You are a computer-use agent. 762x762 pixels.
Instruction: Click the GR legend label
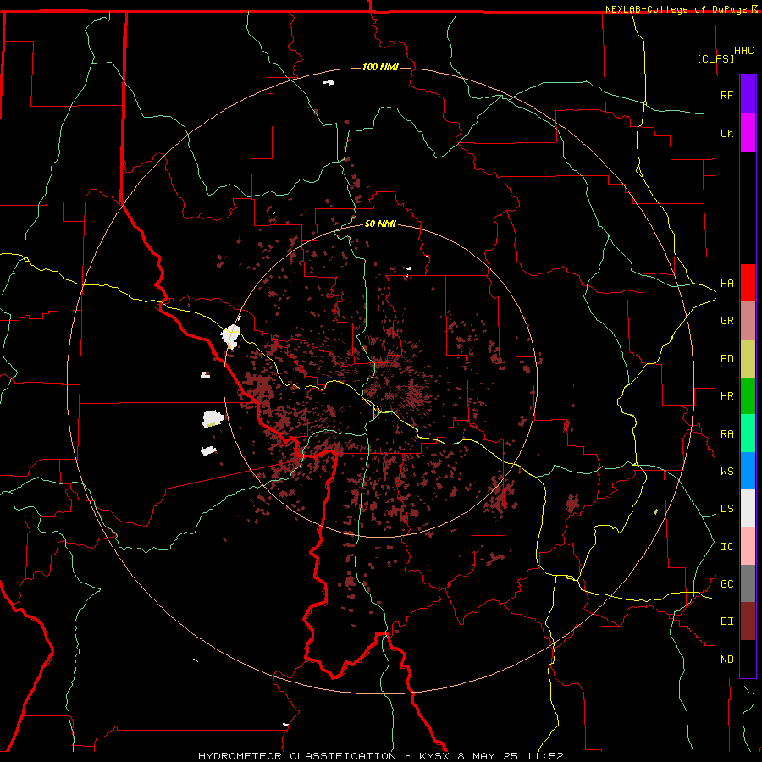click(x=726, y=321)
